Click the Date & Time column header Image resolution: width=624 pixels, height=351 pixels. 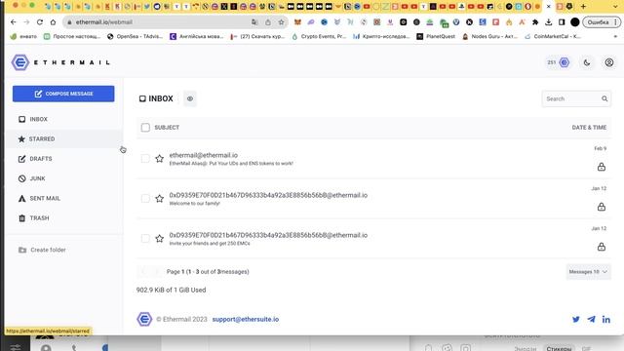tap(589, 128)
